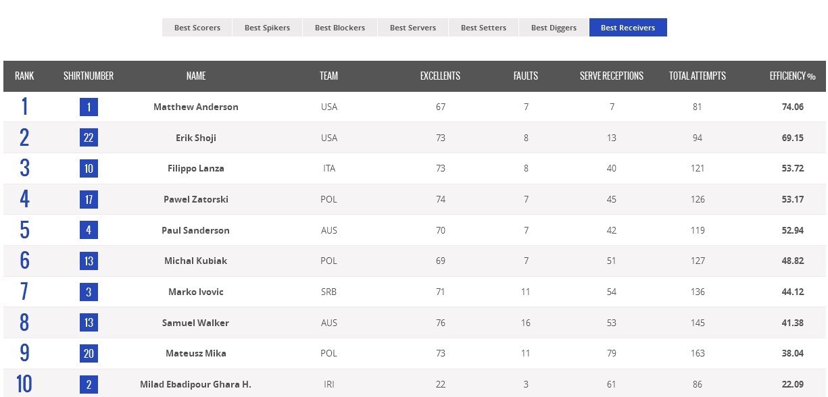Click the active Best Receivers tab
This screenshot has height=397, width=828.
coord(627,28)
